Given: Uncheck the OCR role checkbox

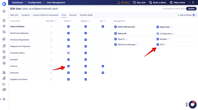Looking at the screenshot, I should pos(158,44).
